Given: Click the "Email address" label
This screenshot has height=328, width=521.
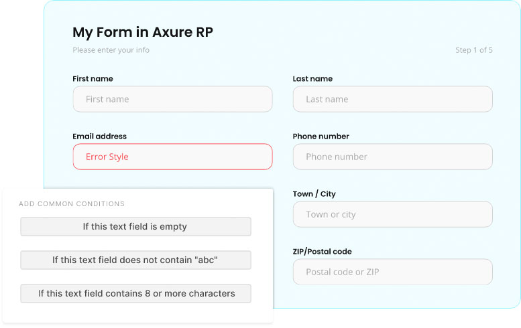Looking at the screenshot, I should (99, 137).
